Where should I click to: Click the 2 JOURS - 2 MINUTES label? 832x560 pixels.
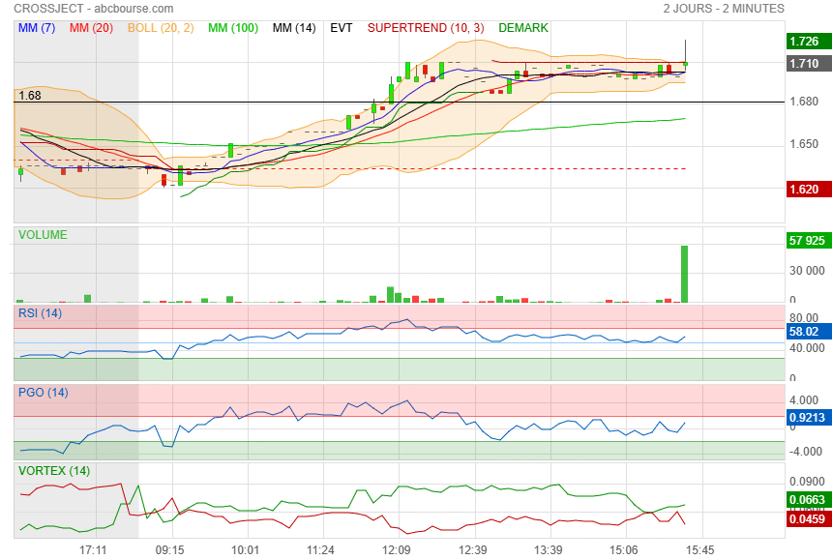724,9
